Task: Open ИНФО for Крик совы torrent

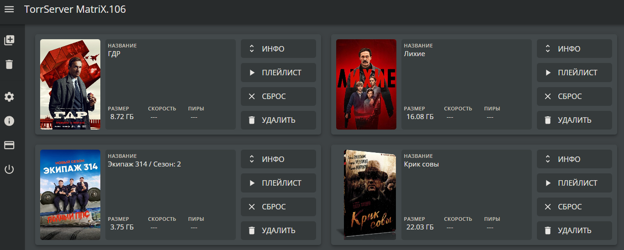Action: pyautogui.click(x=574, y=159)
